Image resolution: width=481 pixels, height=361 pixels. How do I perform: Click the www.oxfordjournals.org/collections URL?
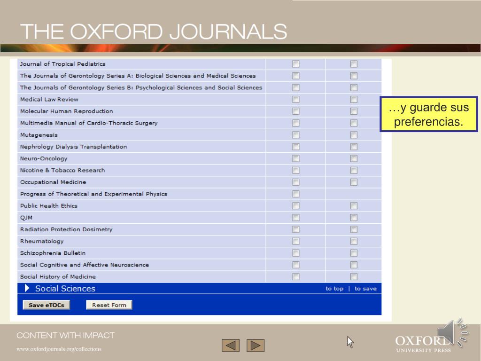coord(59,349)
